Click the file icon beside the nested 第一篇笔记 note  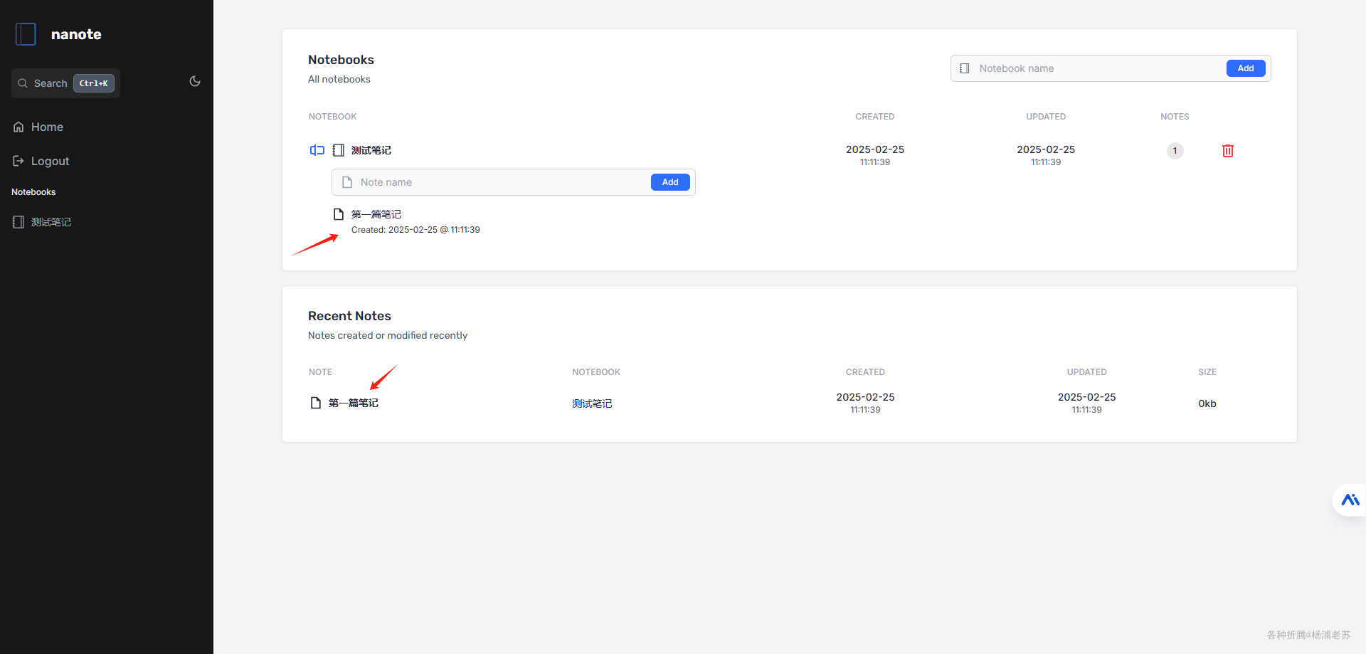pos(339,214)
